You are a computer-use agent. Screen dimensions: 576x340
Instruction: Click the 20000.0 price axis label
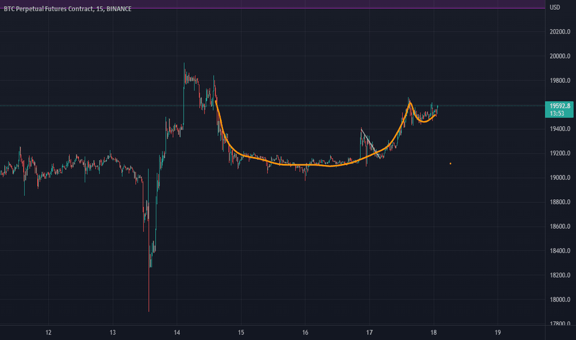[x=560, y=56]
